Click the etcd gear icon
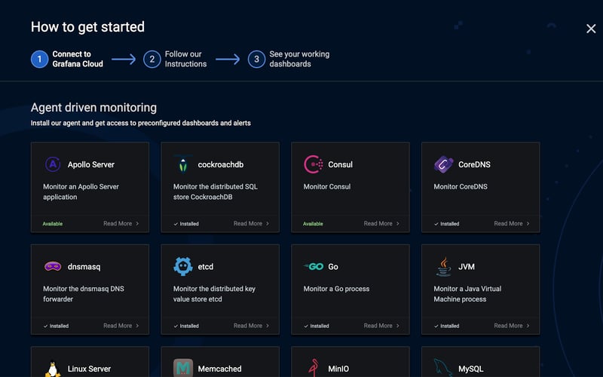The width and height of the screenshot is (603, 377). click(183, 266)
